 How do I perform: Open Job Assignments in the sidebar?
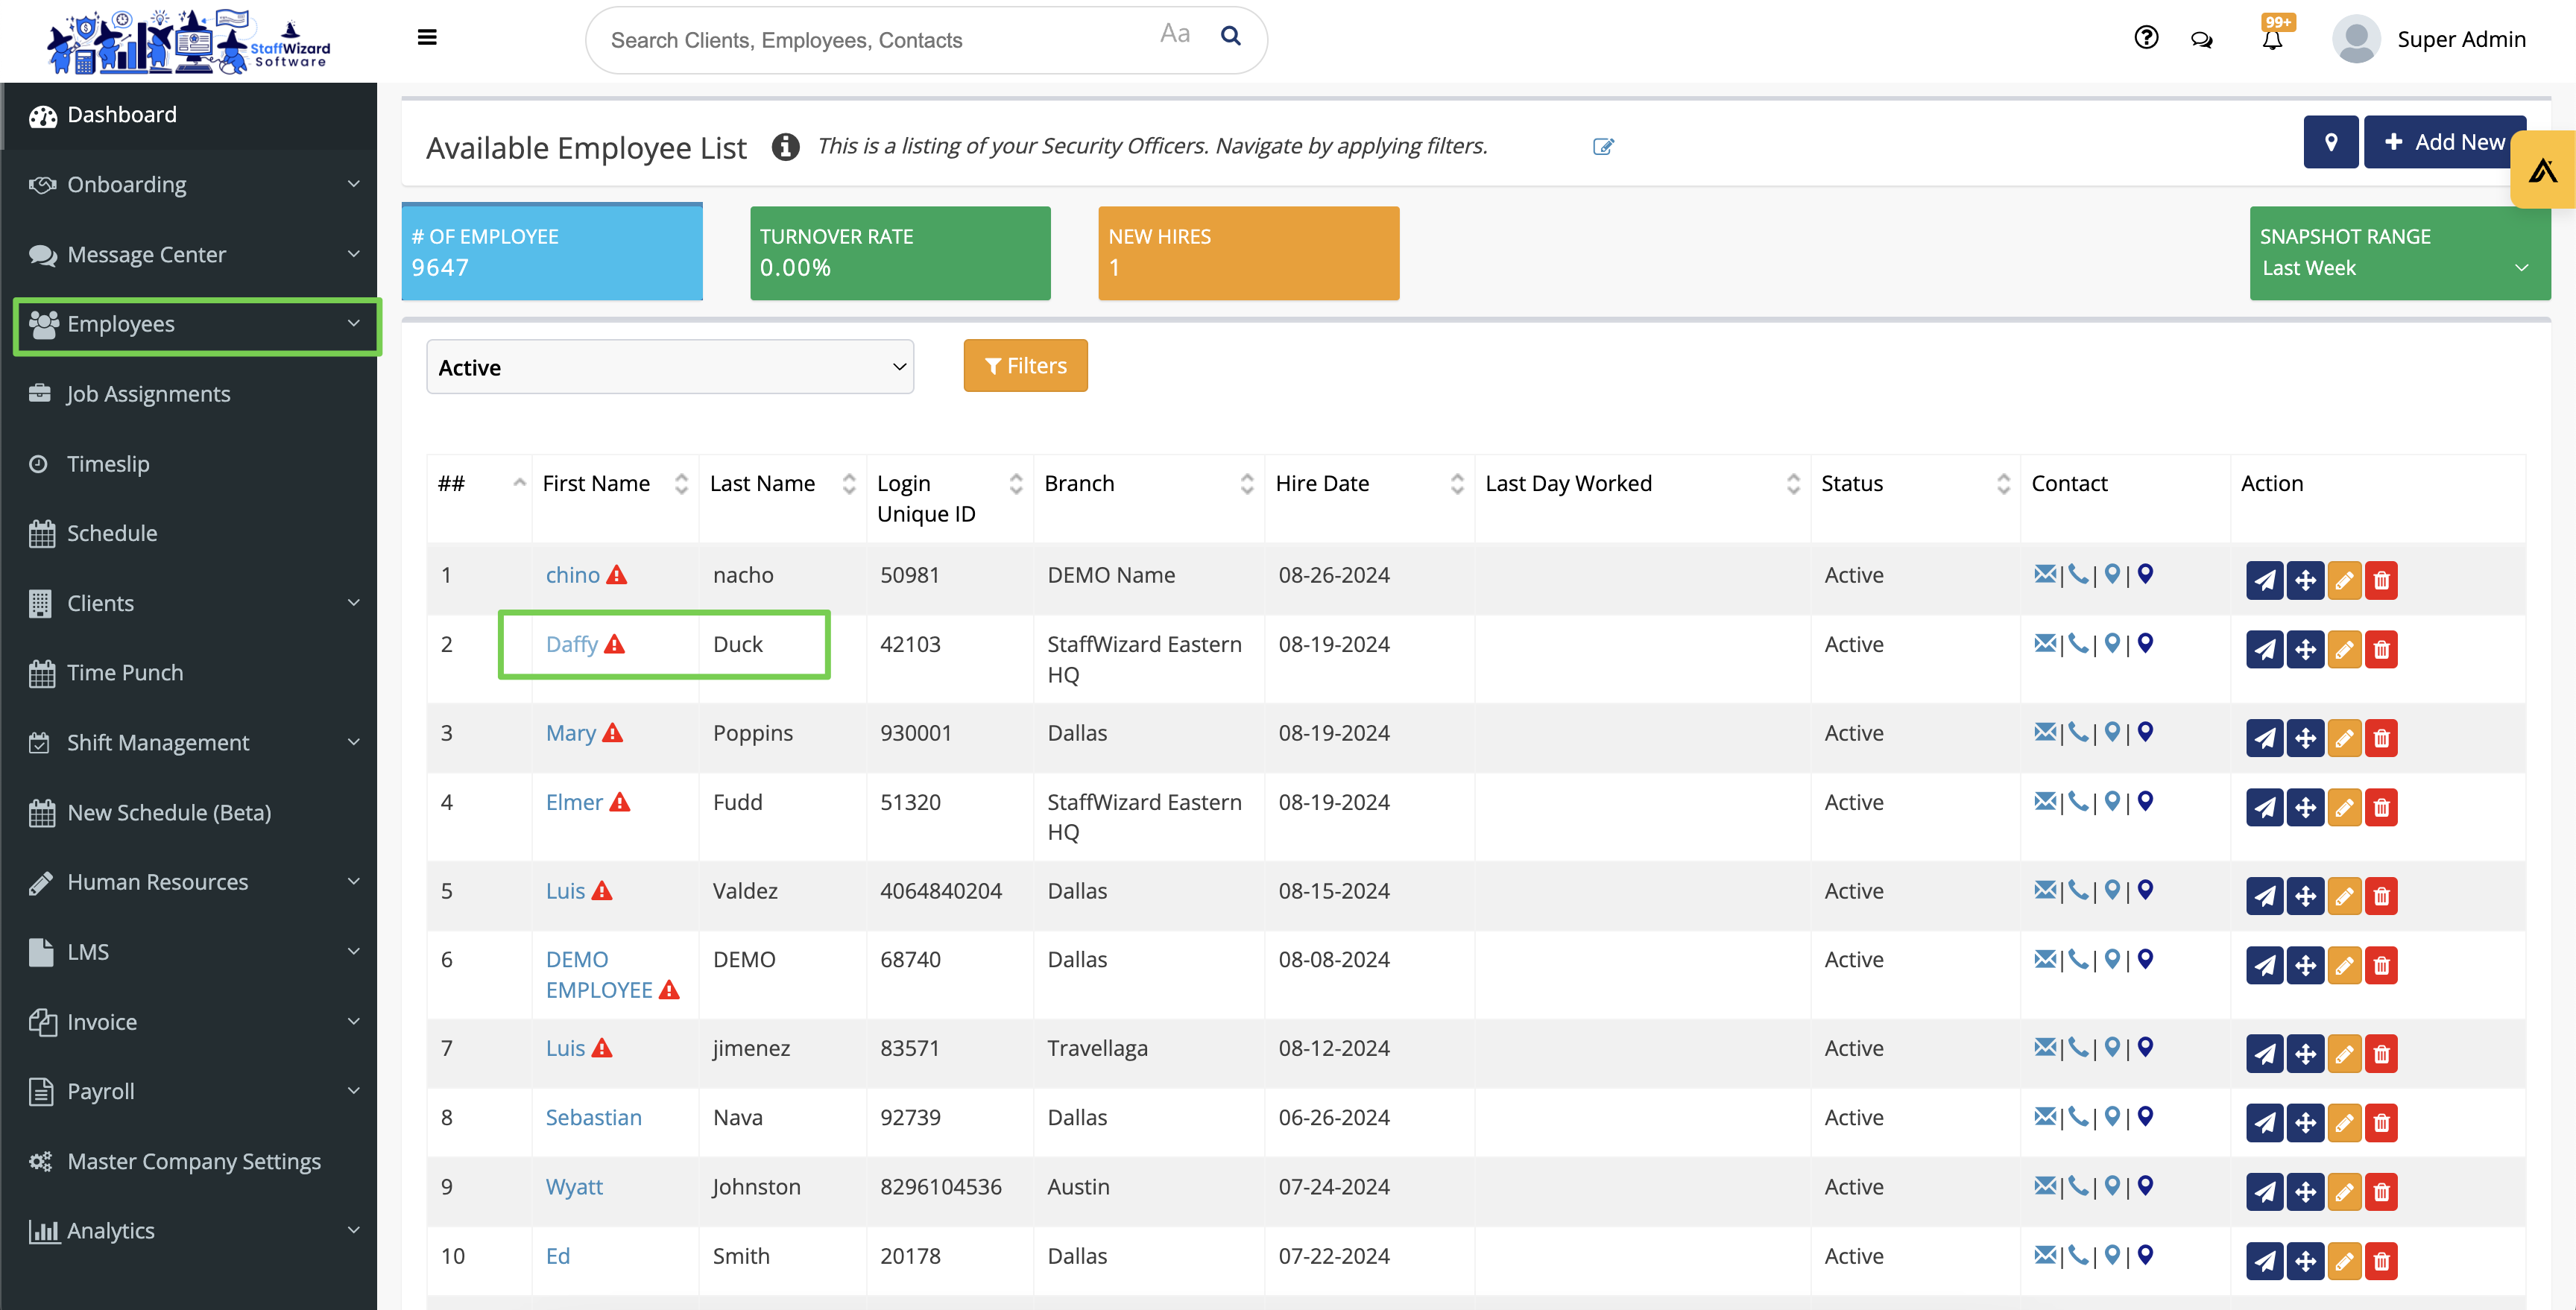[148, 394]
